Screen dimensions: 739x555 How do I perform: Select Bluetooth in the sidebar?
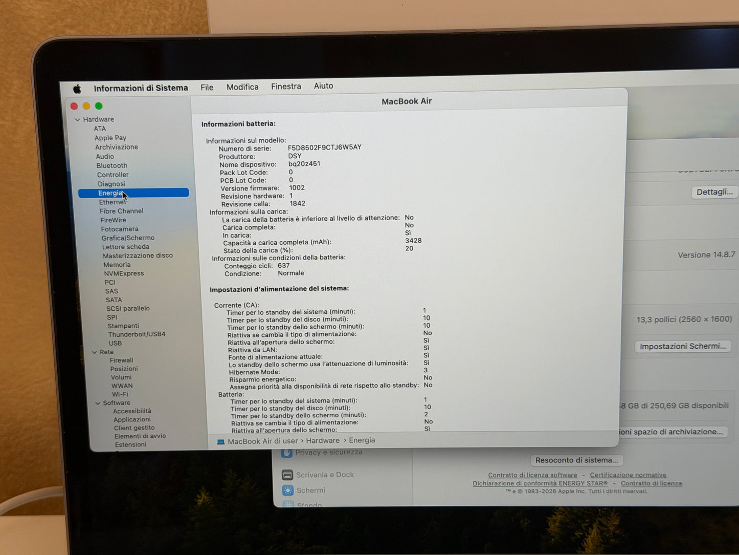tap(112, 165)
